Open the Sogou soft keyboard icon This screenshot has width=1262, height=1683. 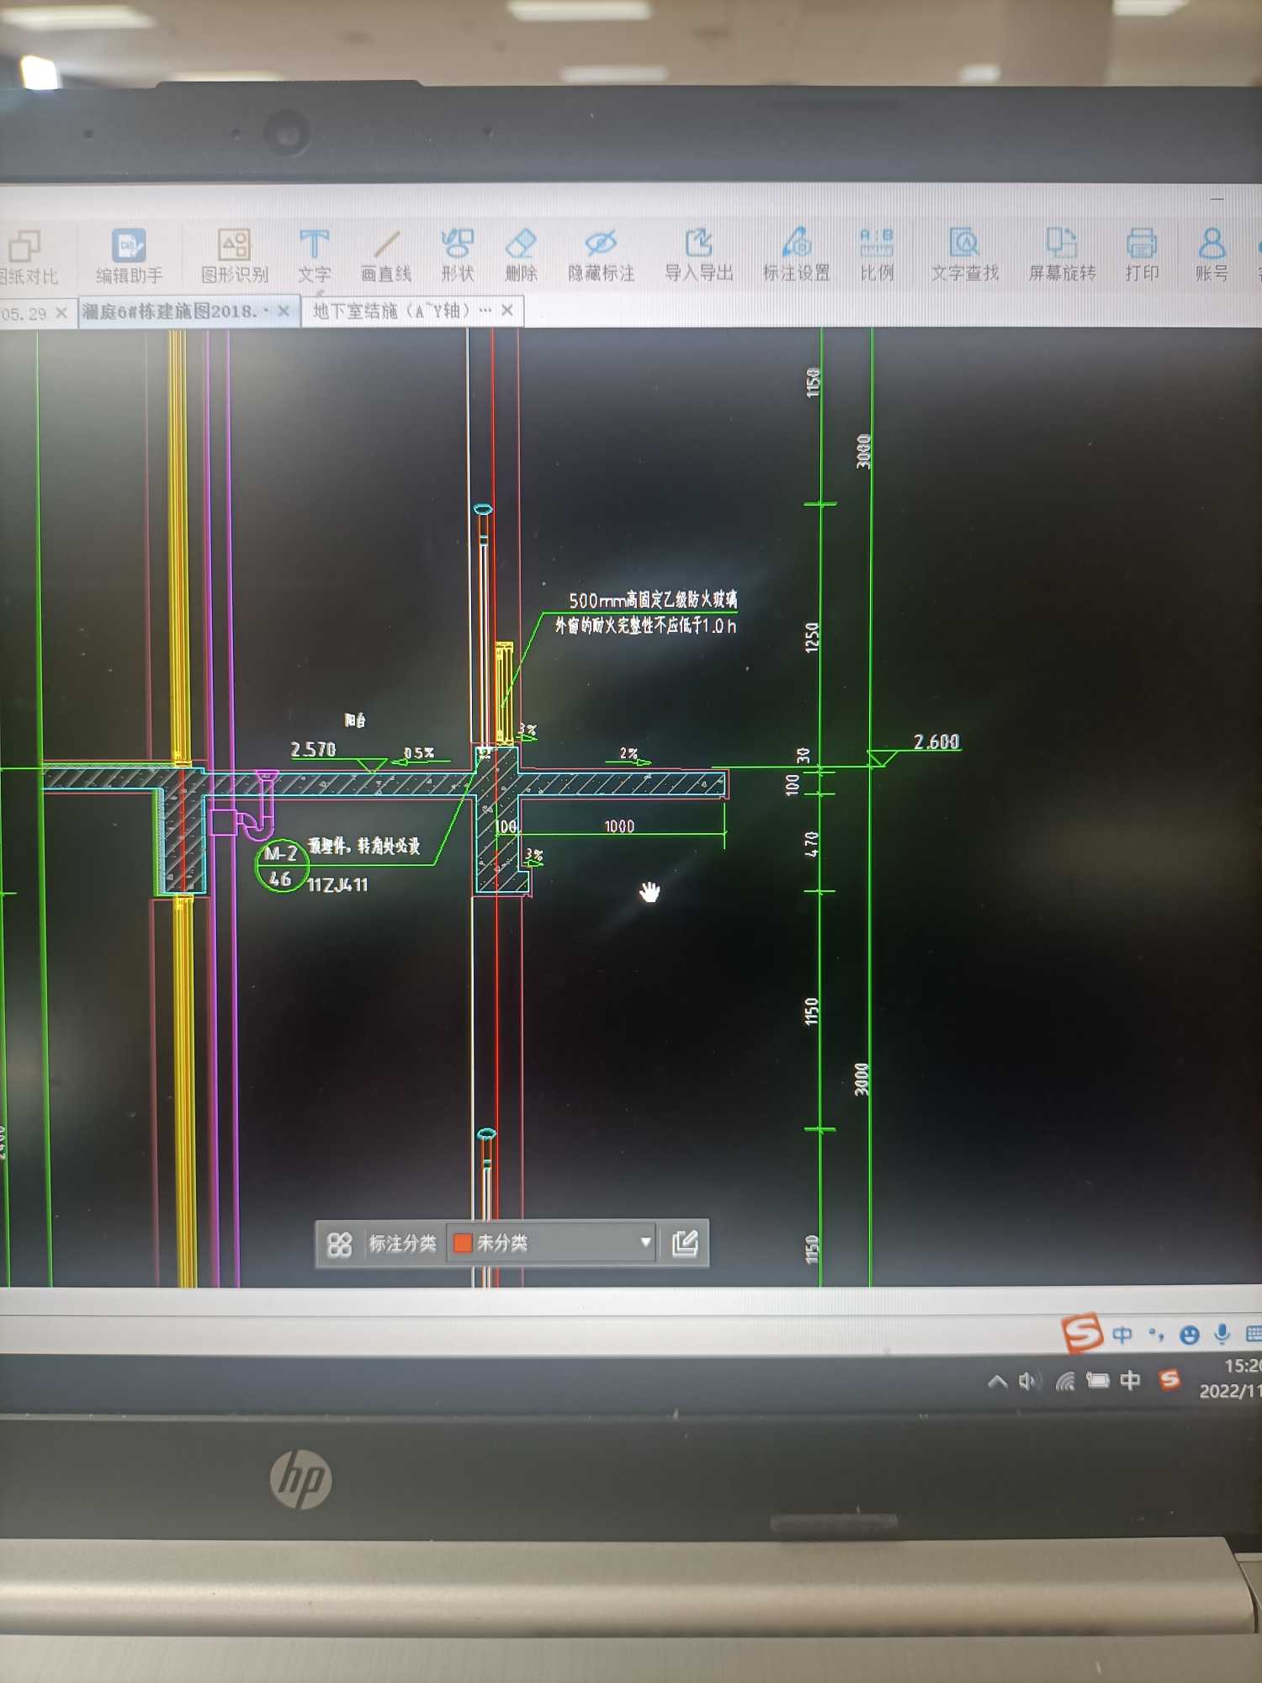pos(1253,1334)
